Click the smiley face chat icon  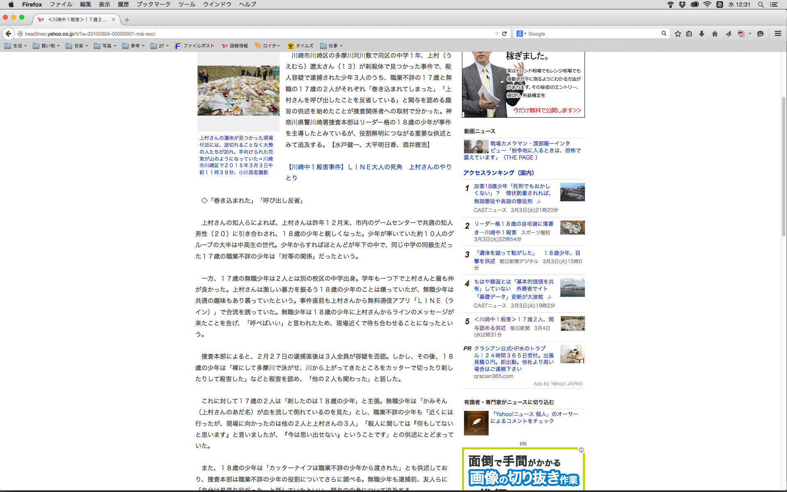[x=760, y=34]
